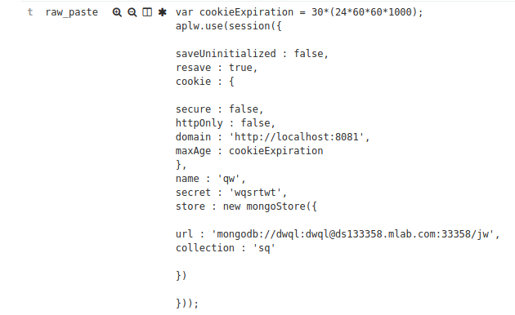Click the collection : 'sq' line

[226, 248]
